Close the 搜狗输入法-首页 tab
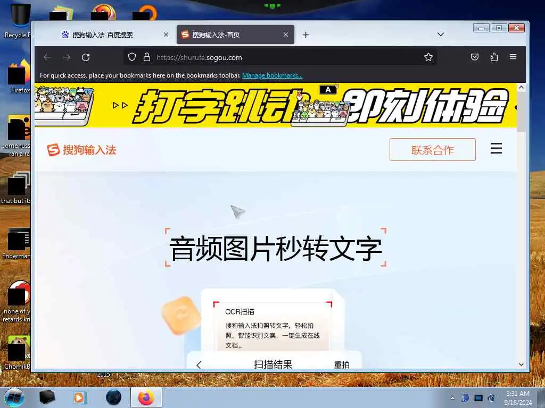545x408 pixels. coord(286,35)
